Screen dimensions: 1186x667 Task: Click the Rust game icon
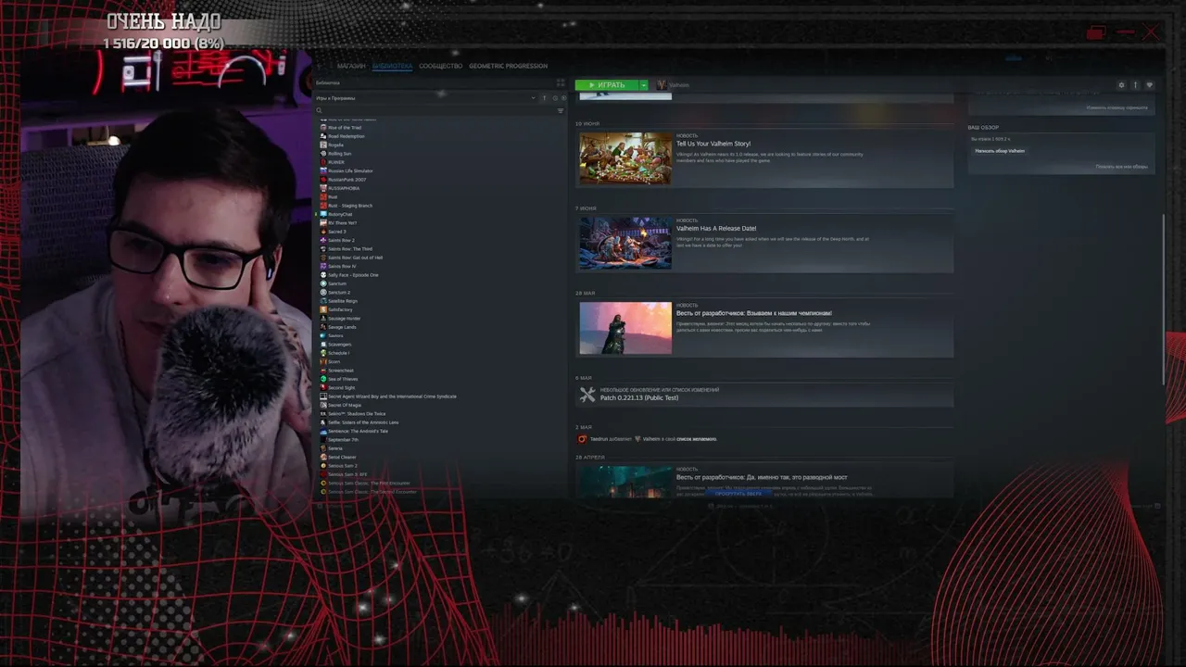(x=323, y=196)
